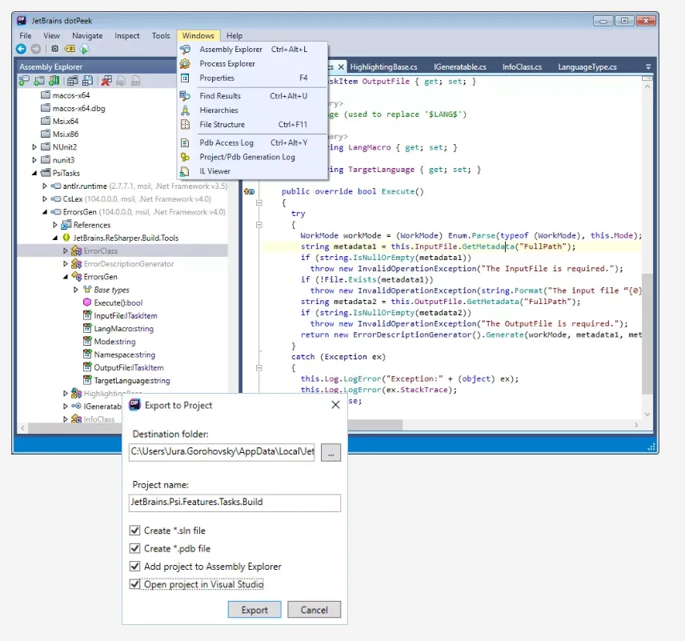Click the red X clear list icon in Assembly Explorer
685x641 pixels.
[106, 80]
